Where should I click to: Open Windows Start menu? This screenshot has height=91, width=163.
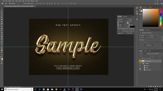(2, 89)
